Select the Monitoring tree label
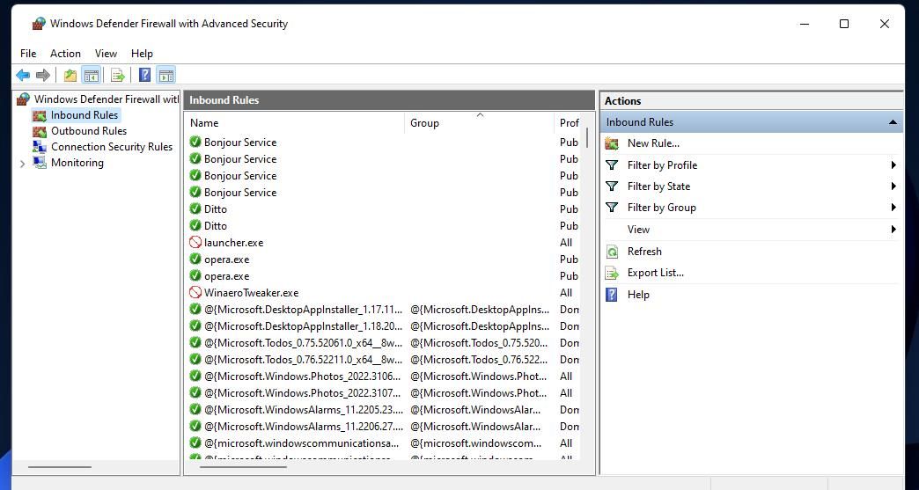Screen dimensions: 919x490 [77, 163]
